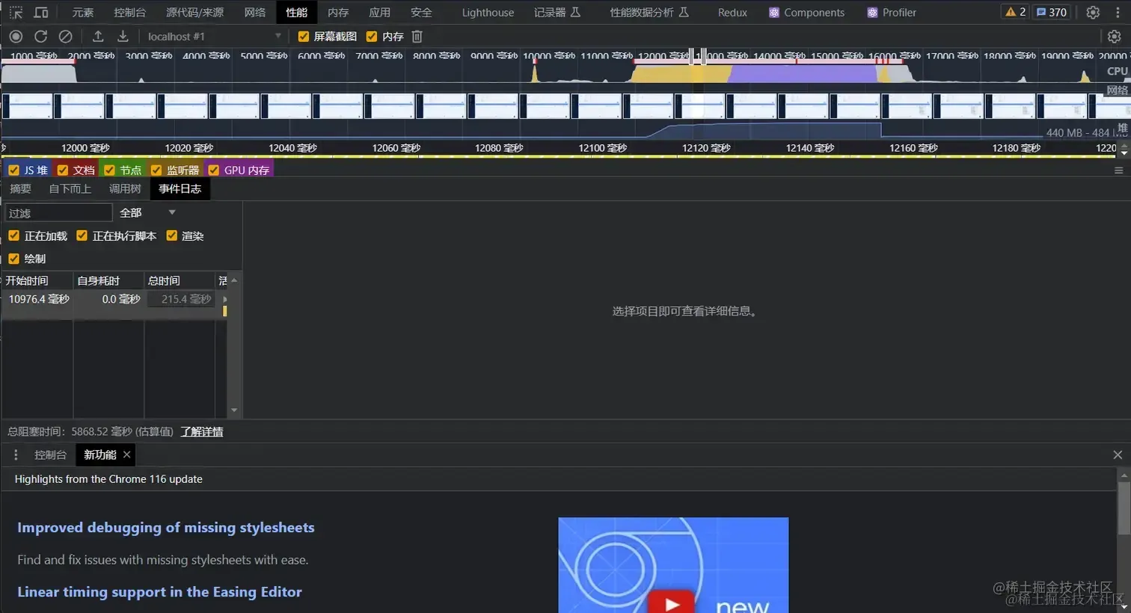Switch to the Lighthouse tab
This screenshot has width=1131, height=613.
pyautogui.click(x=488, y=12)
